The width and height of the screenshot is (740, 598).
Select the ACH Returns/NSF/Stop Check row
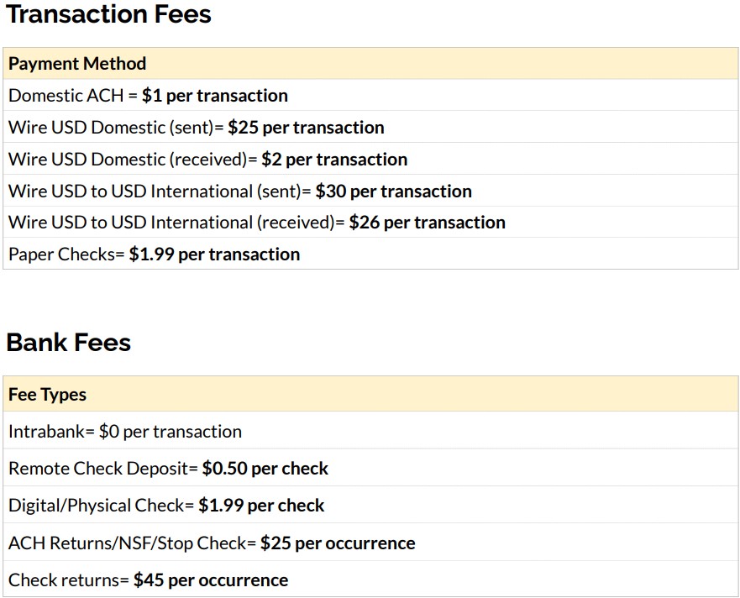pyautogui.click(x=211, y=543)
